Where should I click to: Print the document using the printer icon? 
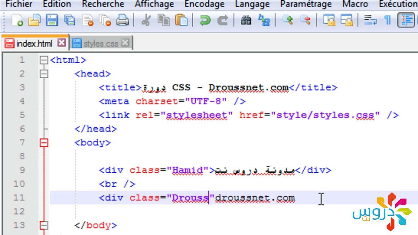click(x=122, y=20)
